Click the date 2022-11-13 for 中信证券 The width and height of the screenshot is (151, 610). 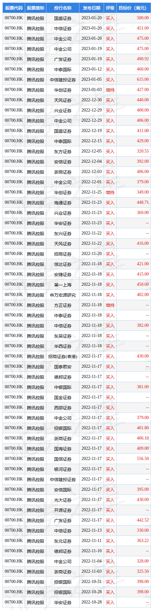tap(92, 530)
